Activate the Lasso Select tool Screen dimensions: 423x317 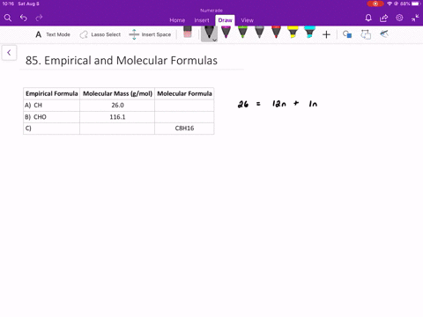point(100,34)
